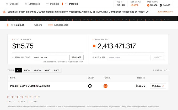Expand the View timeline chevron
The width and height of the screenshot is (178, 110).
[x=172, y=12]
